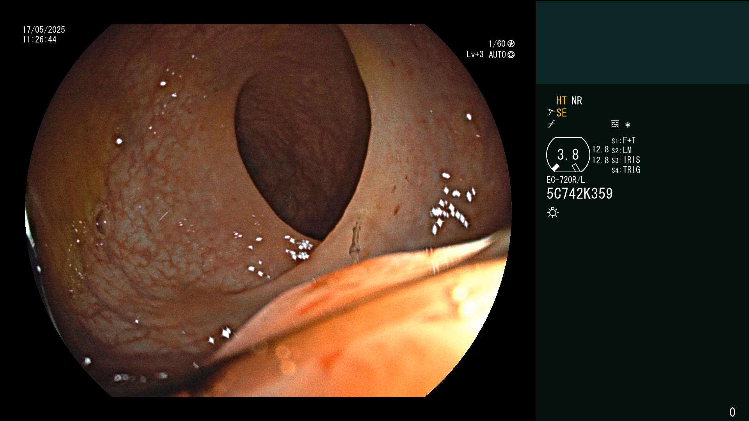Click the shutter icon next to 1/60

[511, 44]
